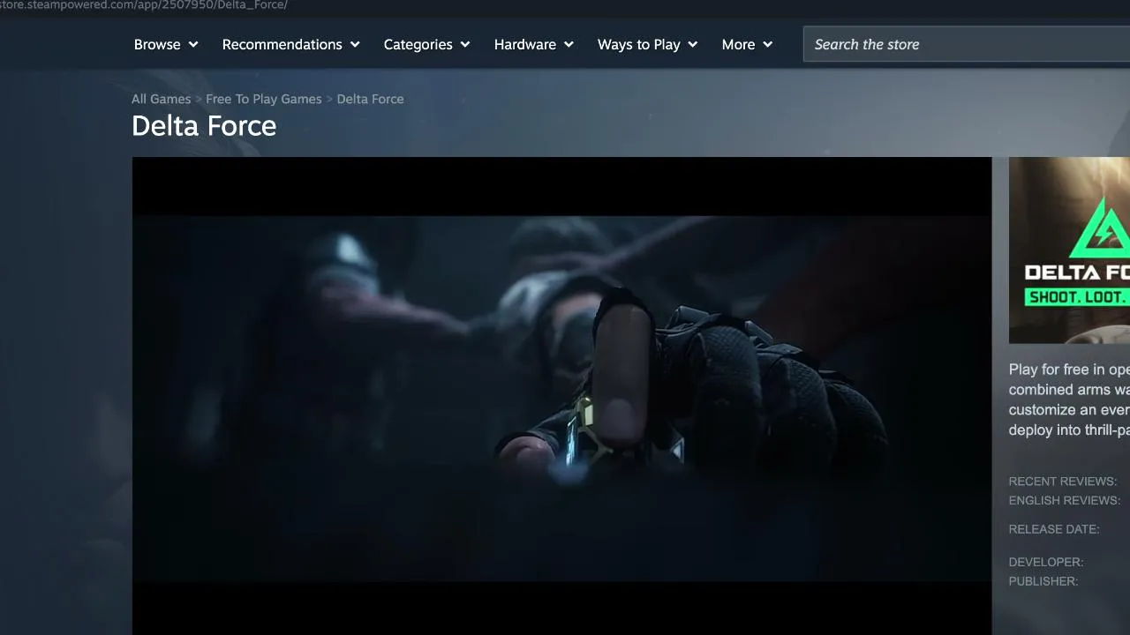The width and height of the screenshot is (1130, 635).
Task: Click the DEVELOPER label
Action: 1046,562
